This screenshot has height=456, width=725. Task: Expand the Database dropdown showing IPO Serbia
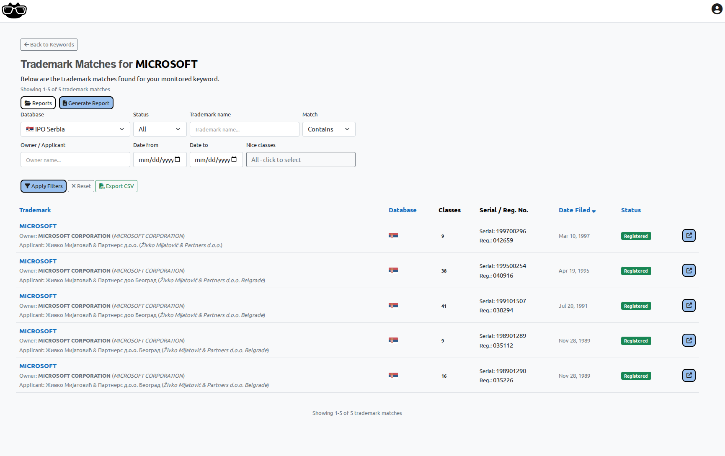coord(75,129)
